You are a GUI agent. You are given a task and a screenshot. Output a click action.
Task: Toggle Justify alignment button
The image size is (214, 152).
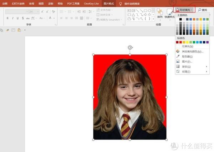(77, 18)
